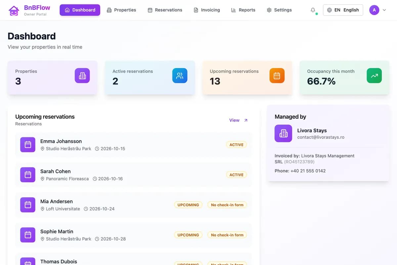The height and width of the screenshot is (265, 397).
Task: Open the Properties tab
Action: coord(121,10)
